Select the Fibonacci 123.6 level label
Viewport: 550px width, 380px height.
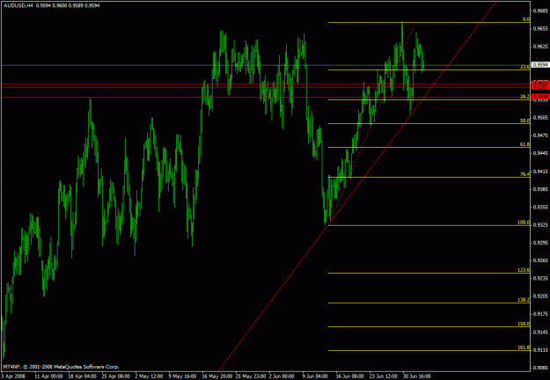524,270
